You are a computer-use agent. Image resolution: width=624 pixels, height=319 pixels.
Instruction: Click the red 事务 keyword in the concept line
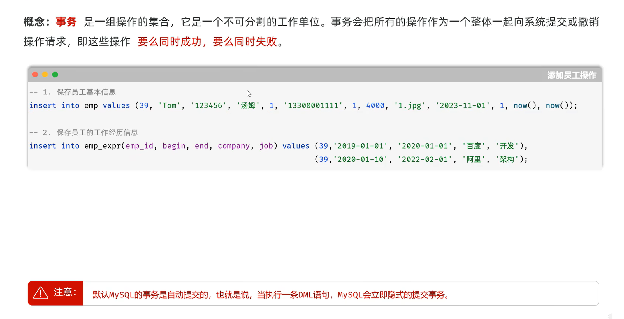click(x=66, y=22)
